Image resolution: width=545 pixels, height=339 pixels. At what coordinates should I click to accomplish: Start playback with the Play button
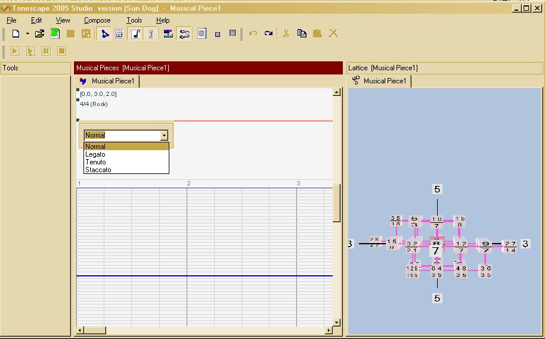point(14,51)
